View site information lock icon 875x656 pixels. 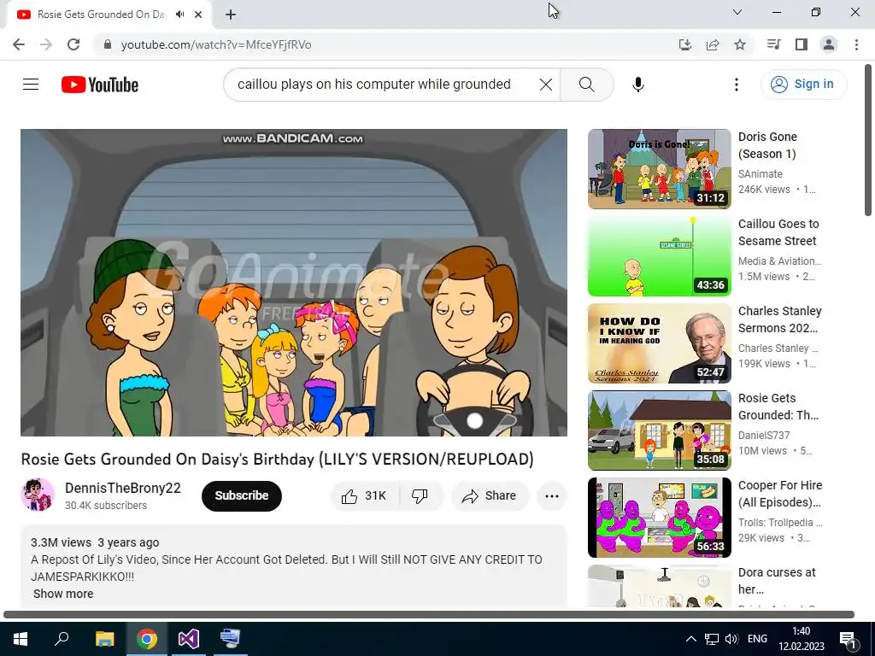tap(108, 44)
